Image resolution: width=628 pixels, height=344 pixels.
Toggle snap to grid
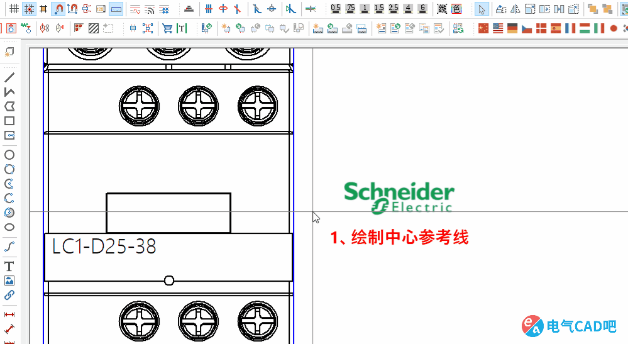[29, 9]
